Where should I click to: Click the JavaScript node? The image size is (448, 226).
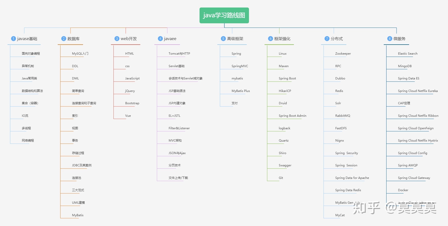tap(132, 78)
